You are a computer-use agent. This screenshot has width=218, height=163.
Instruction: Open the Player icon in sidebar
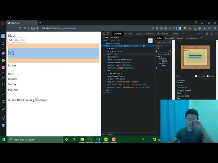pos(3,77)
